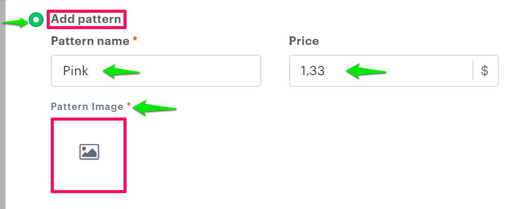Click the Pink text in name field
Image resolution: width=519 pixels, height=209 pixels.
click(76, 71)
